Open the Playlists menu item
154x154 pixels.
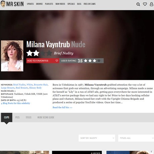pos(49,4)
